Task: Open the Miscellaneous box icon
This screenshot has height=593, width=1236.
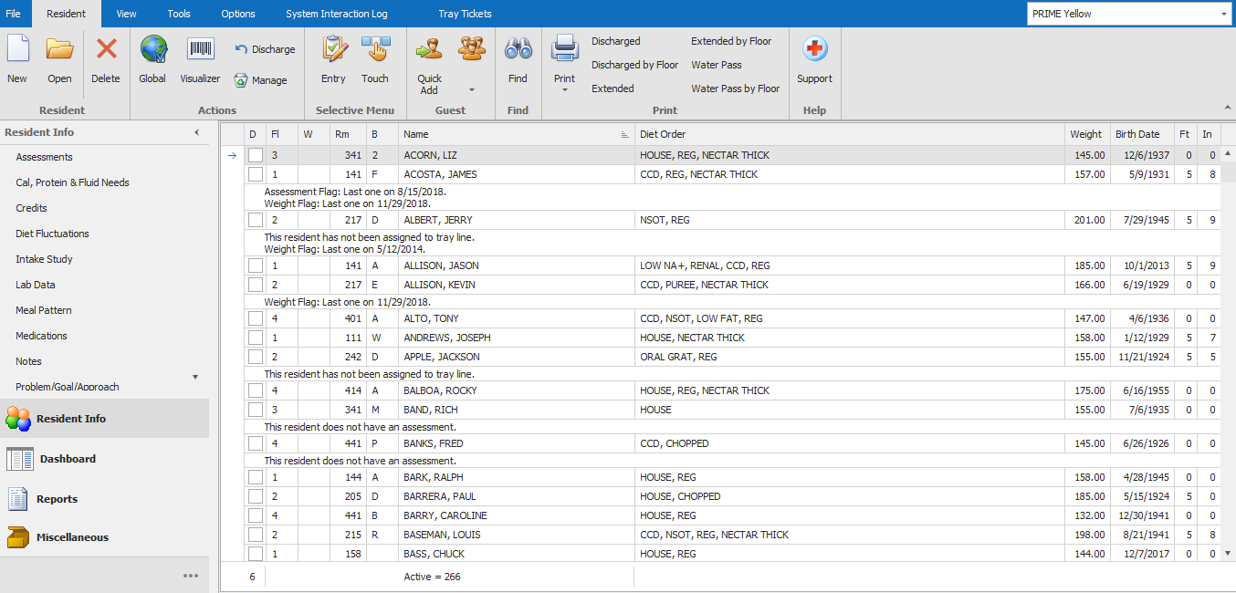Action: 18,537
